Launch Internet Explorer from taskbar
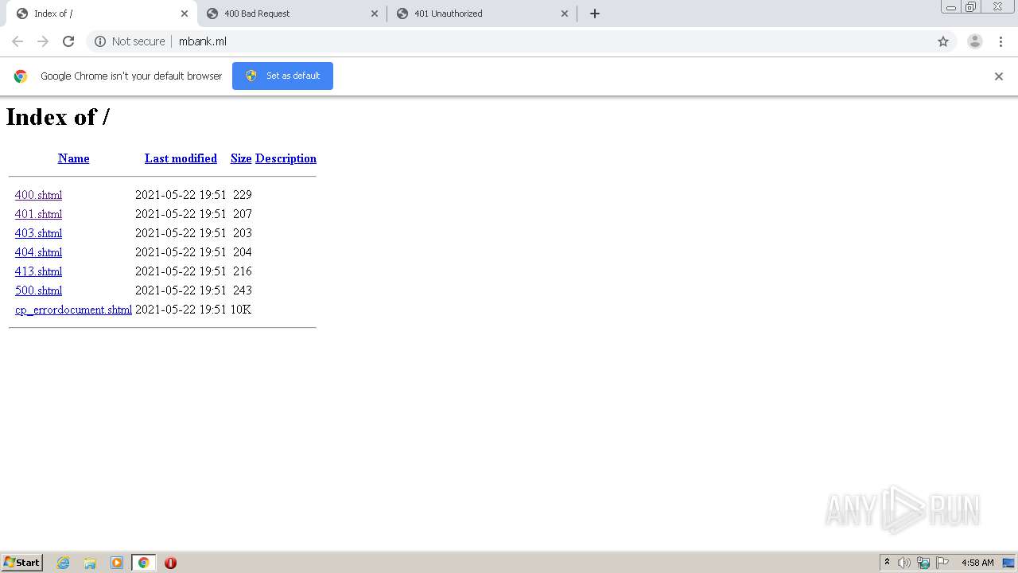This screenshot has width=1018, height=573. pyautogui.click(x=64, y=563)
